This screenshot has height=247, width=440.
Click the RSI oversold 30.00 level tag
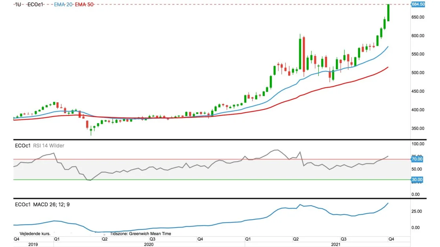coord(418,180)
